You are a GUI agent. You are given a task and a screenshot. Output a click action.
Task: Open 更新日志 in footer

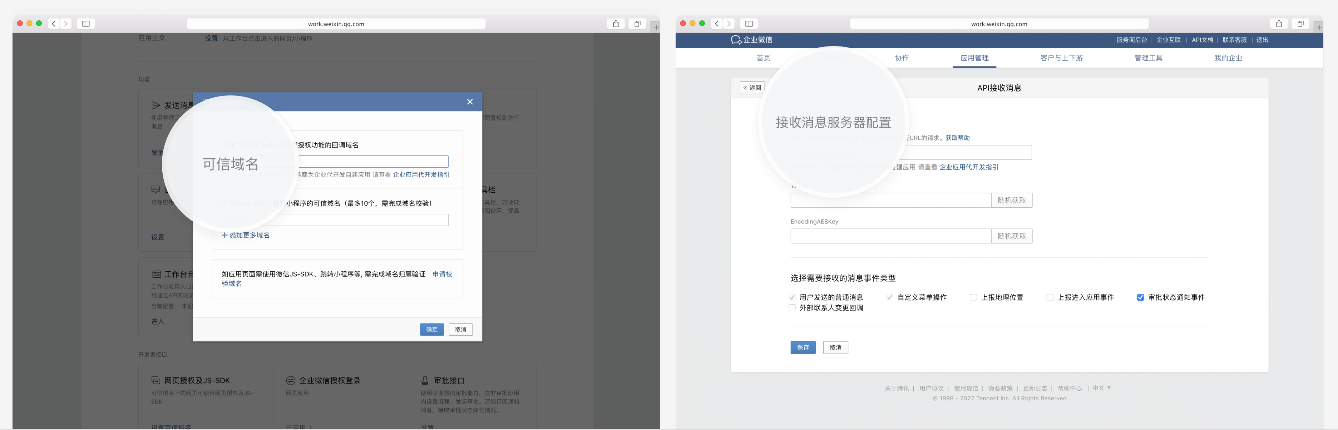1035,389
